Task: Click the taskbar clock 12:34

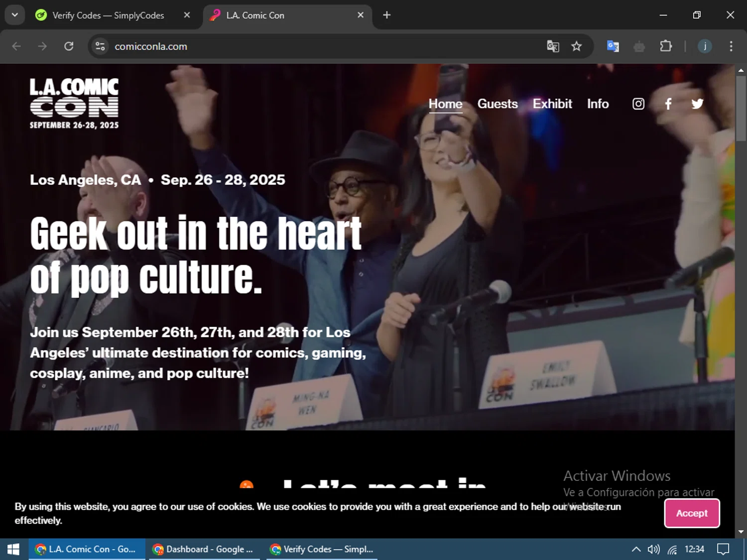Action: tap(694, 549)
